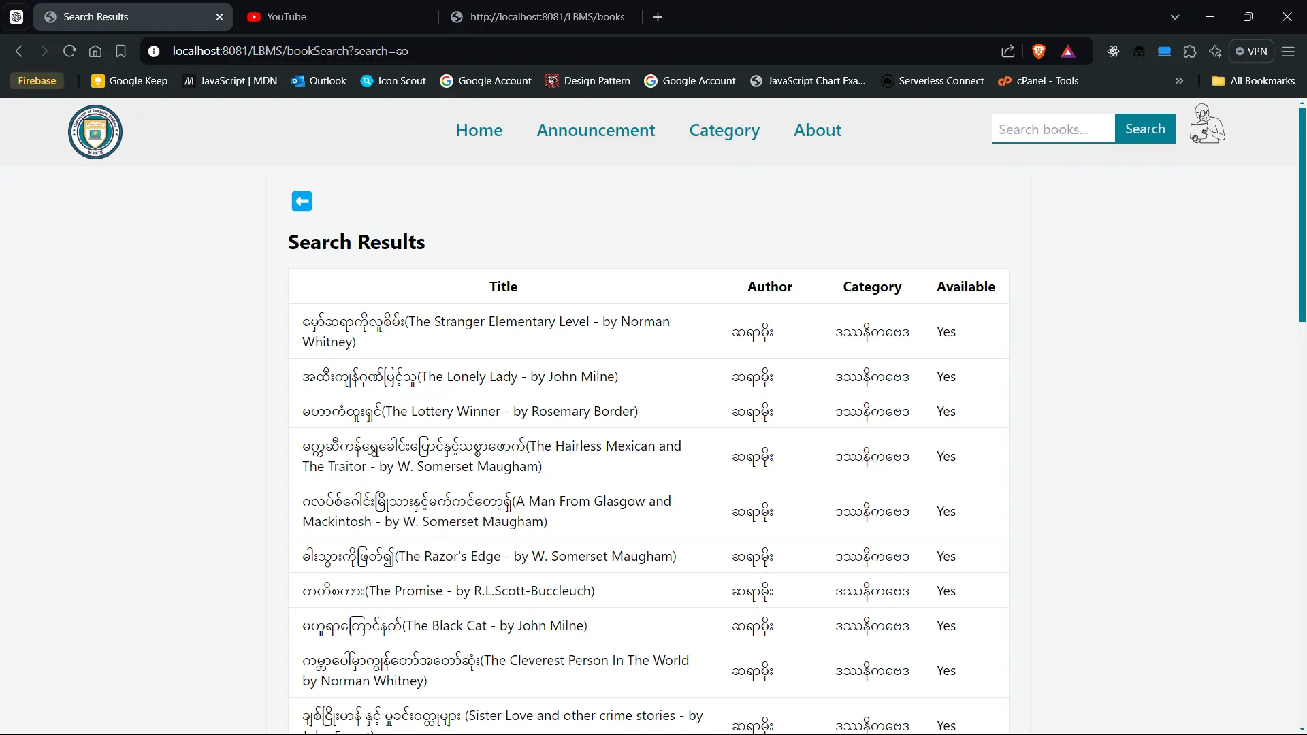Image resolution: width=1307 pixels, height=735 pixels.
Task: Focus the Search books input field
Action: 1052,129
